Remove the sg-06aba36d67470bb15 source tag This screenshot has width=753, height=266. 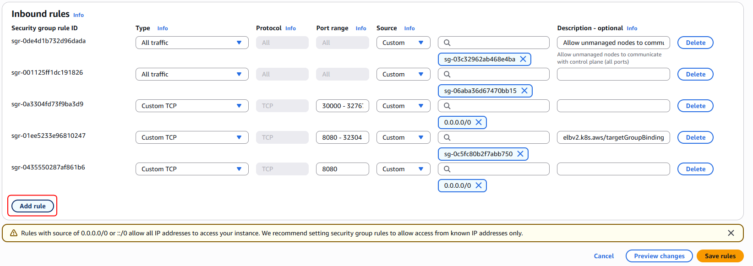pyautogui.click(x=524, y=91)
